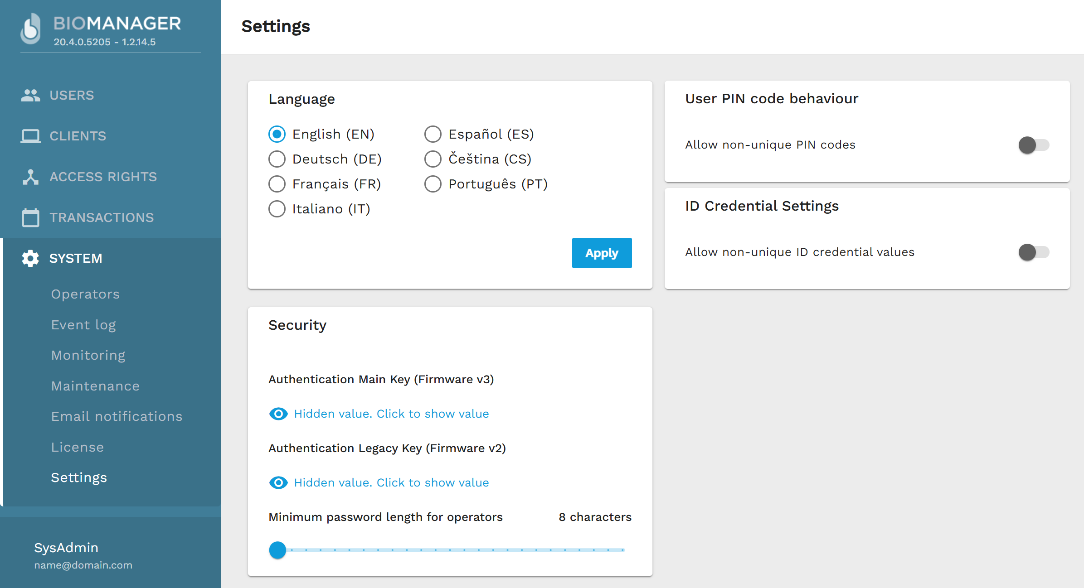Click the System gear icon
1084x588 pixels.
coord(30,258)
